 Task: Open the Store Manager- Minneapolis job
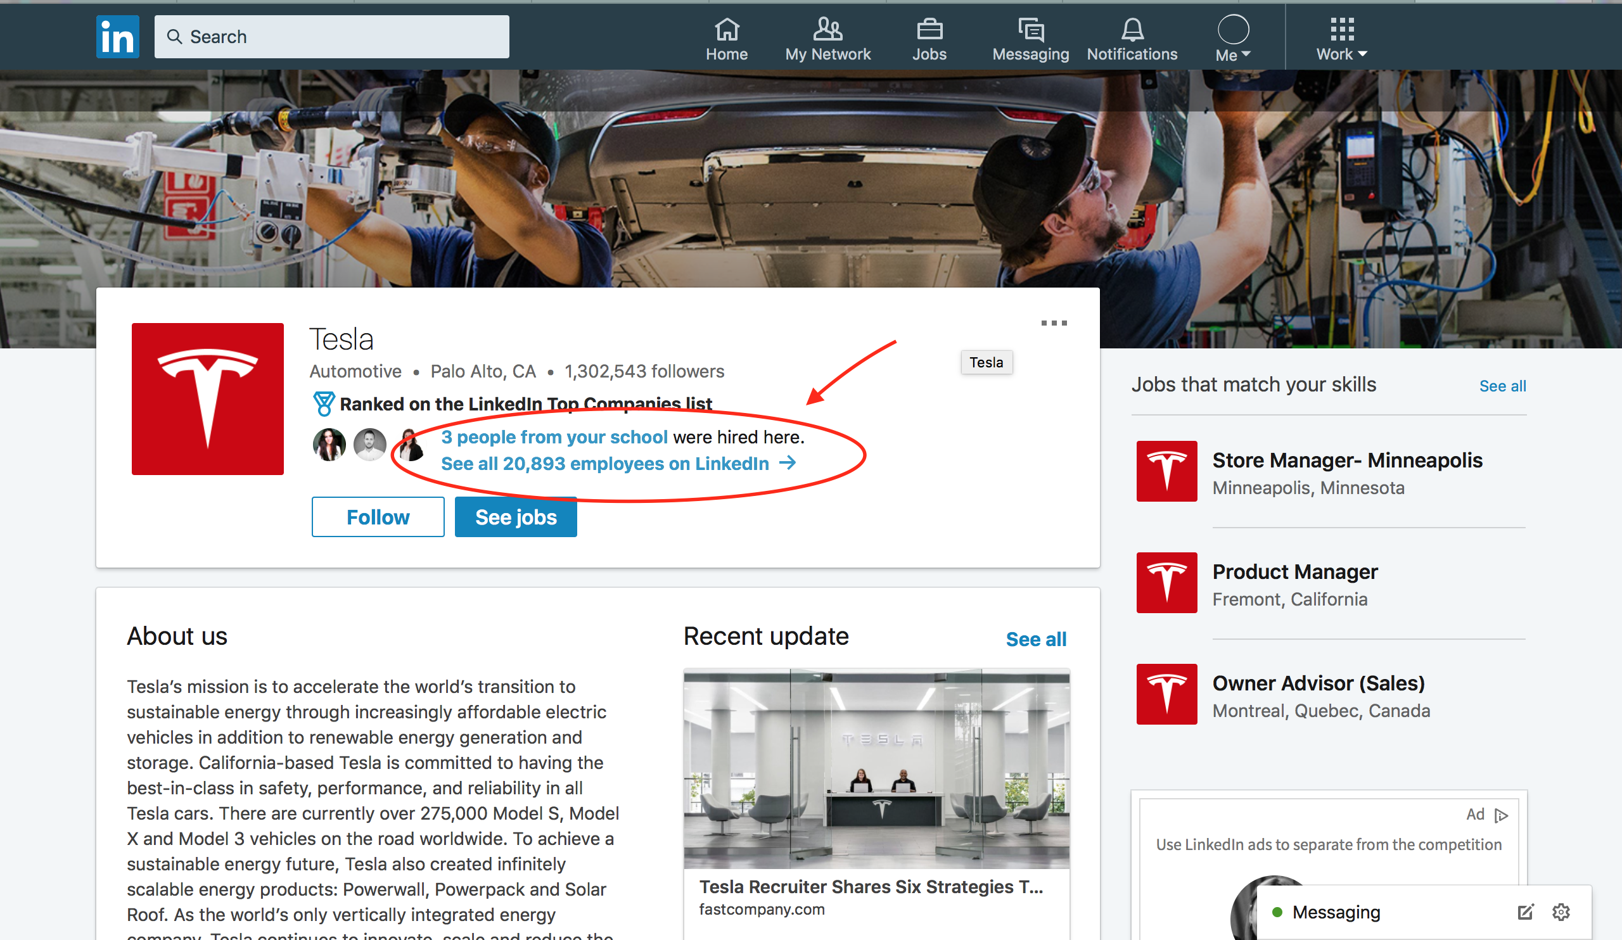pyautogui.click(x=1347, y=460)
